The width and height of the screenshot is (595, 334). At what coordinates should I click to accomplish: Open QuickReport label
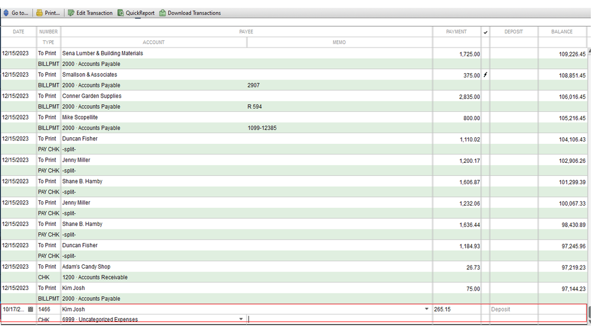pyautogui.click(x=140, y=13)
